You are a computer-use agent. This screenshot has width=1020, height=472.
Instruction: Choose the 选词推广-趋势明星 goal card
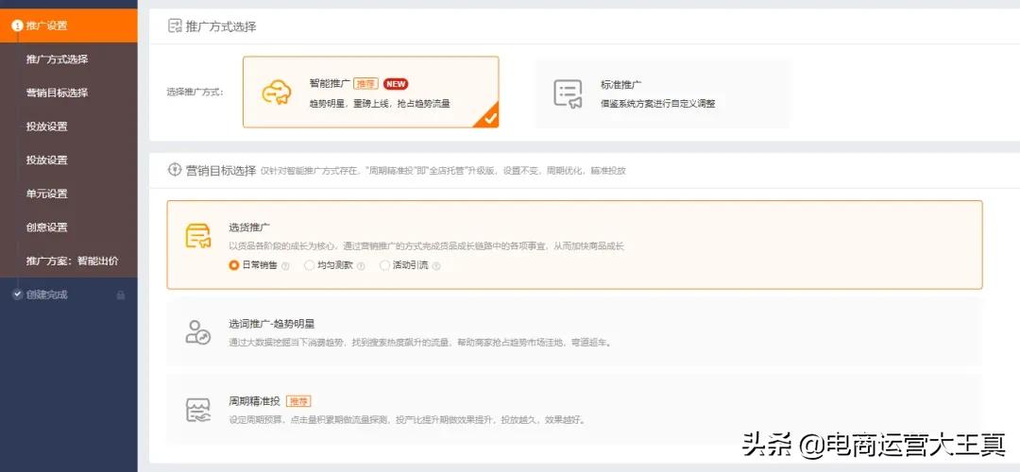click(574, 332)
